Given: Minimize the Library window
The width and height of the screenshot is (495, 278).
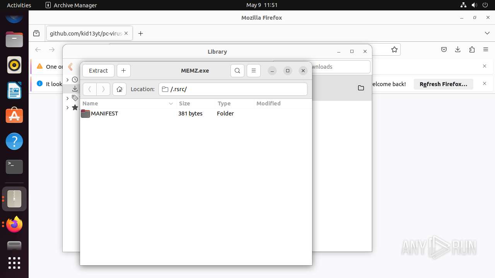Looking at the screenshot, I should (x=338, y=51).
